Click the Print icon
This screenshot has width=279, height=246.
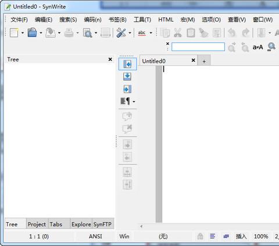(x=69, y=33)
